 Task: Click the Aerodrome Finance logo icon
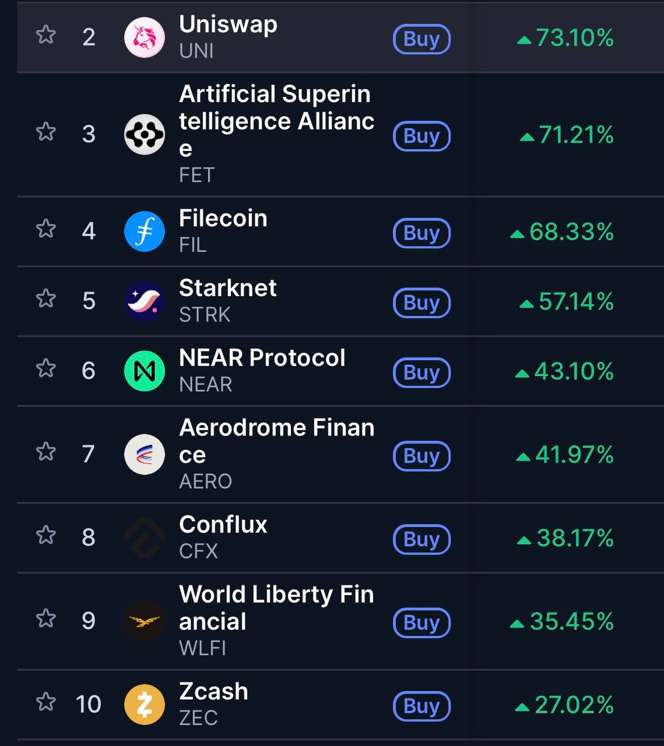tap(145, 455)
